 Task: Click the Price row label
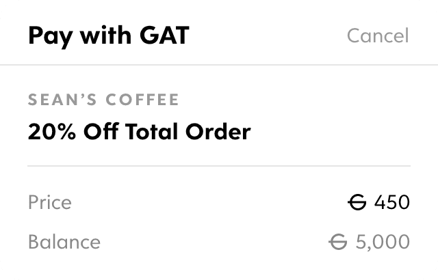[x=50, y=202]
